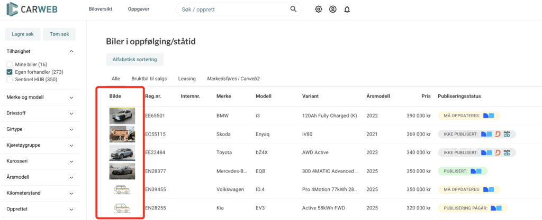This screenshot has height=220, width=542.
Task: Open the user profile icon
Action: 333,9
